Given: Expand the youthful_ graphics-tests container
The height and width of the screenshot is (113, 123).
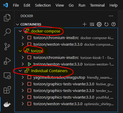Looking at the screenshot, I should point(23,97).
